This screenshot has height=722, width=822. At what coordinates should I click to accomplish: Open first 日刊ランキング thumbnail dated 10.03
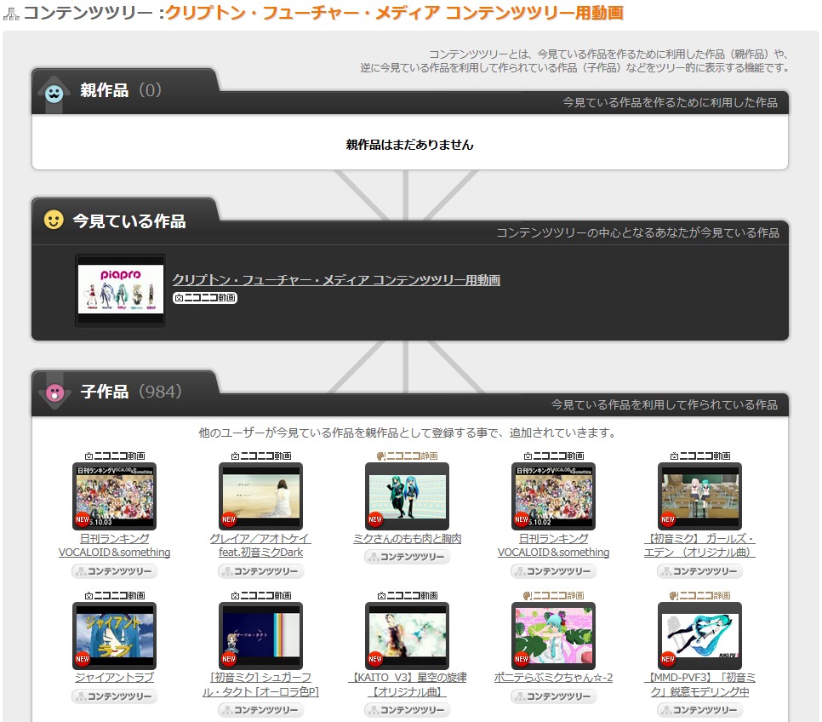coord(114,496)
